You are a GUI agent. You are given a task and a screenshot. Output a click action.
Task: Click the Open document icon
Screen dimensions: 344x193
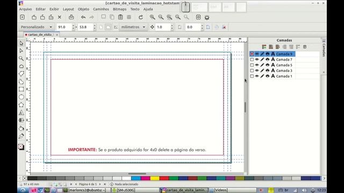[34, 17]
